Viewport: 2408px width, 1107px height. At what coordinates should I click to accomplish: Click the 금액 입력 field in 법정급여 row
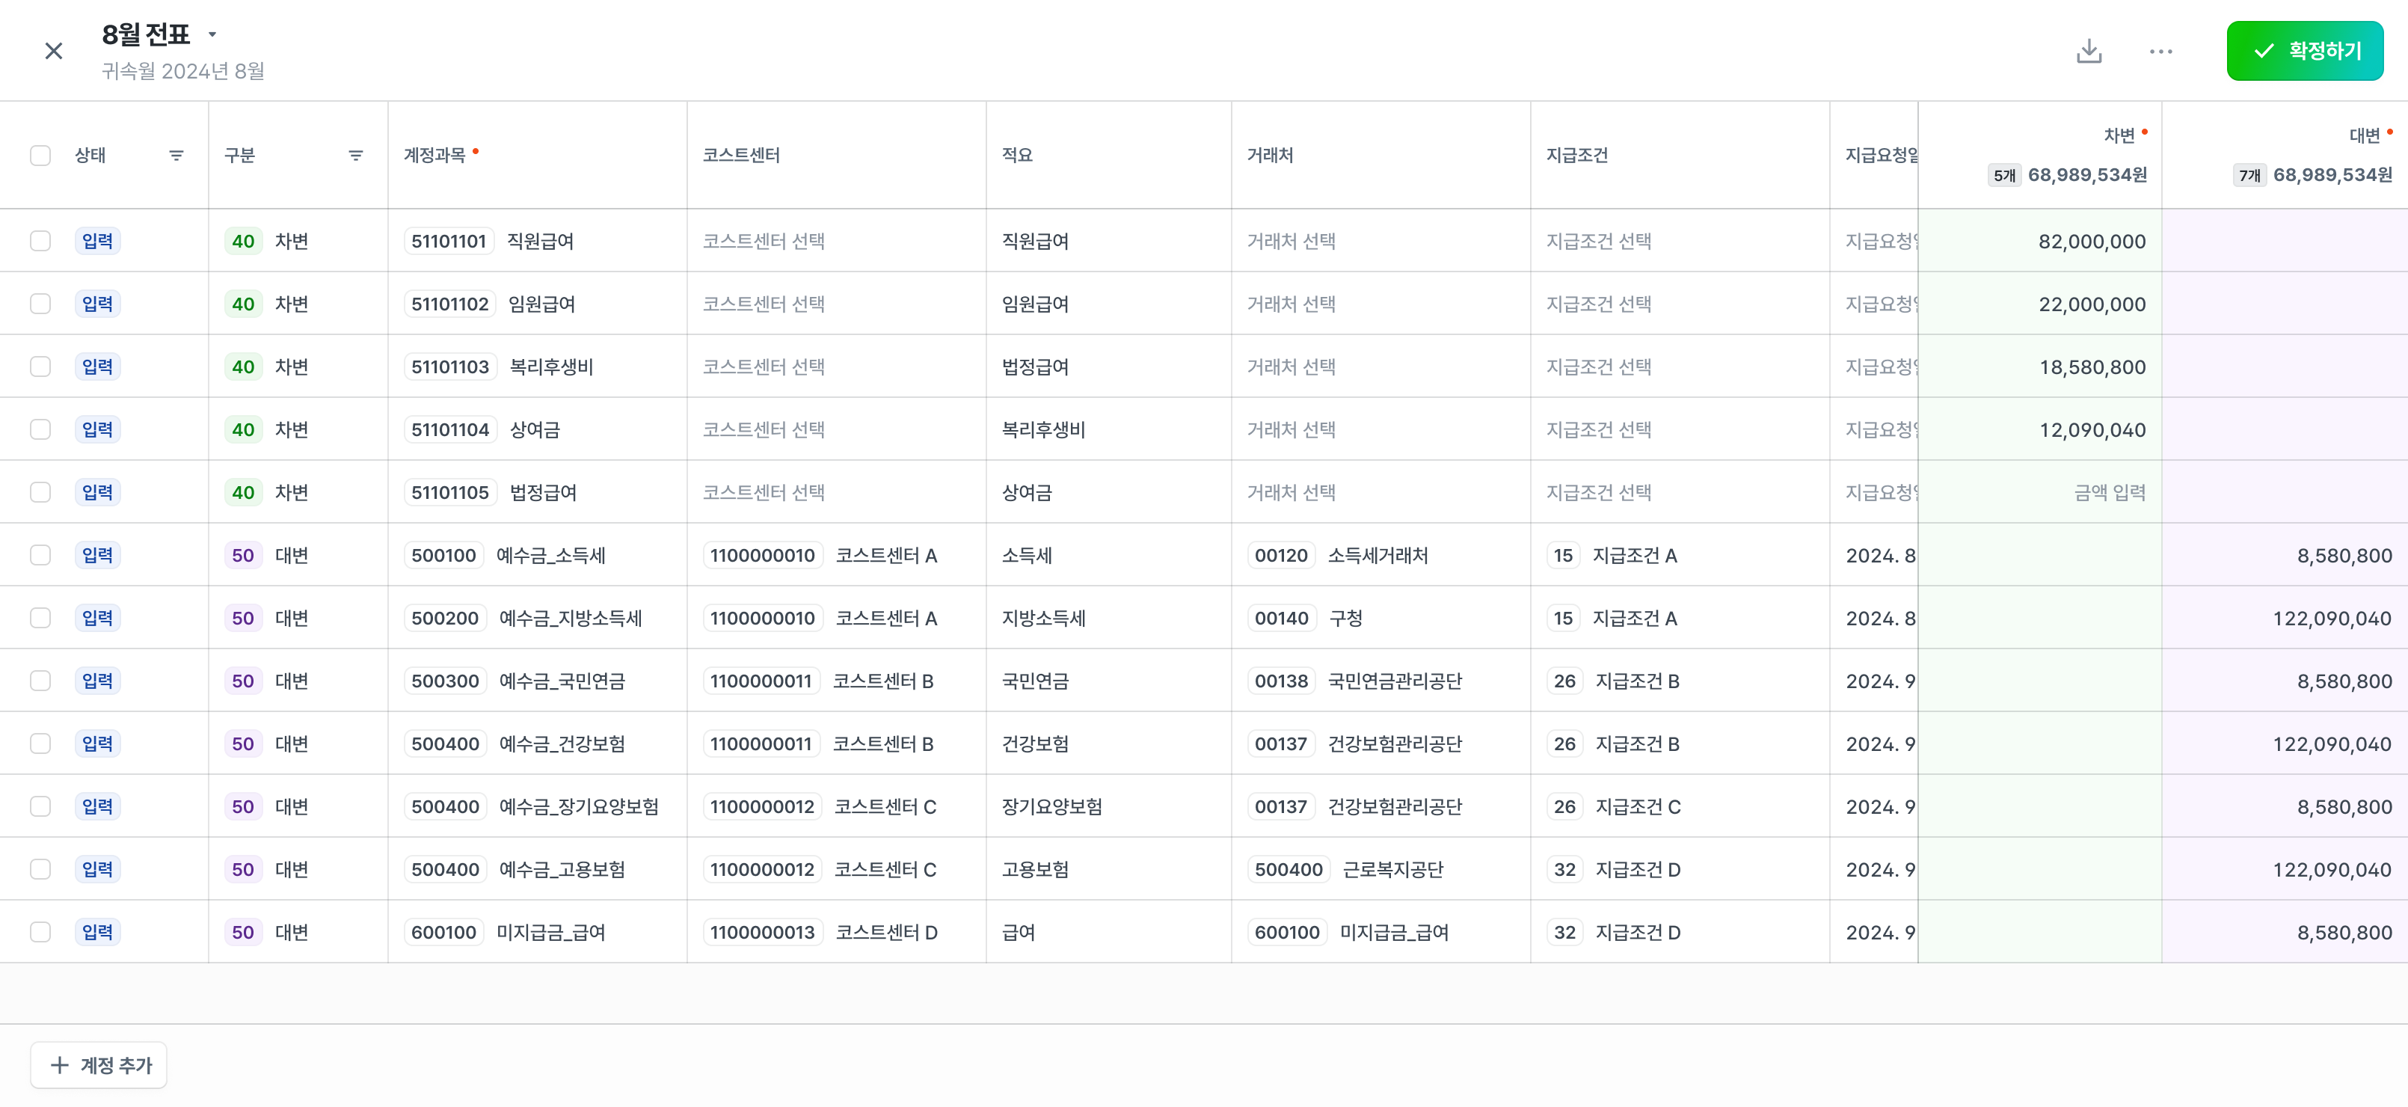pos(2109,493)
